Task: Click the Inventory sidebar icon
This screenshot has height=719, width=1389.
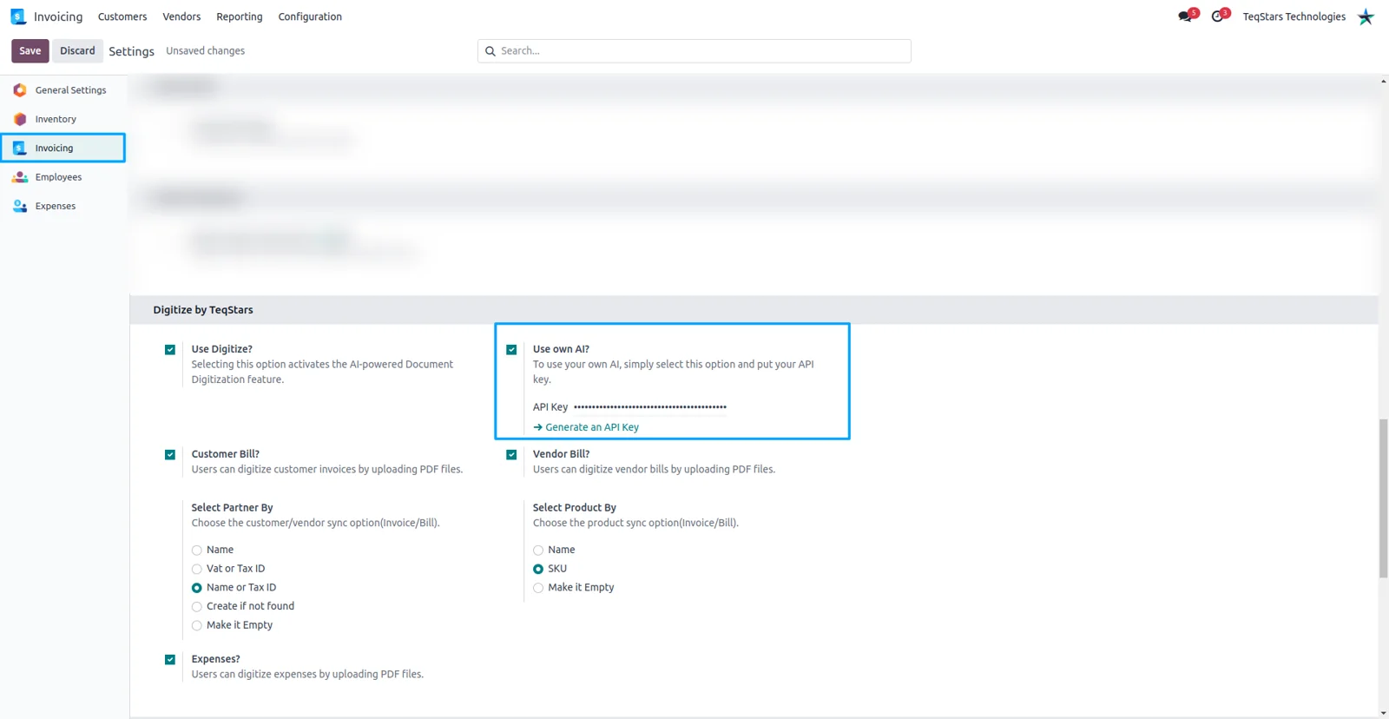Action: (x=20, y=119)
